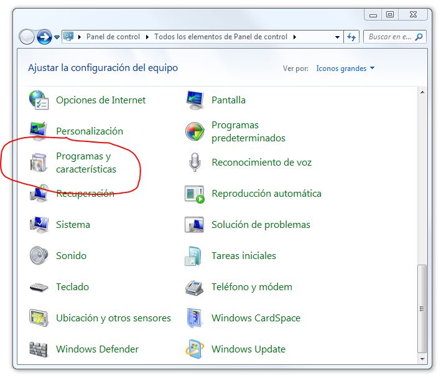The width and height of the screenshot is (441, 378).
Task: Expand the recent pages arrow beside navigation buttons
Action: [x=57, y=37]
